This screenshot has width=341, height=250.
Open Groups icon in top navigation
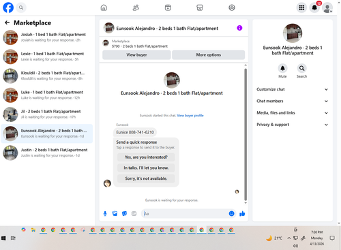pyautogui.click(x=232, y=7)
